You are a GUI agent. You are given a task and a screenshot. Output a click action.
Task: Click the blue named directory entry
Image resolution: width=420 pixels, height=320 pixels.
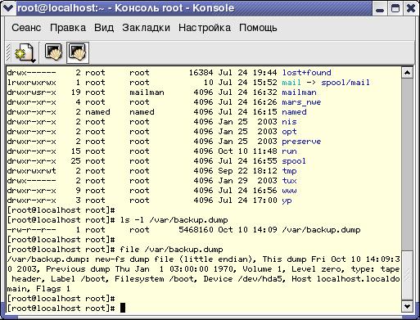pos(294,112)
